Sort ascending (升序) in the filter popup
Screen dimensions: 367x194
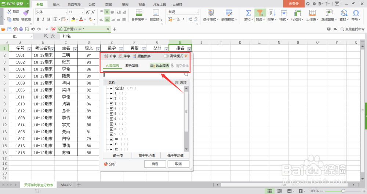pos(110,56)
